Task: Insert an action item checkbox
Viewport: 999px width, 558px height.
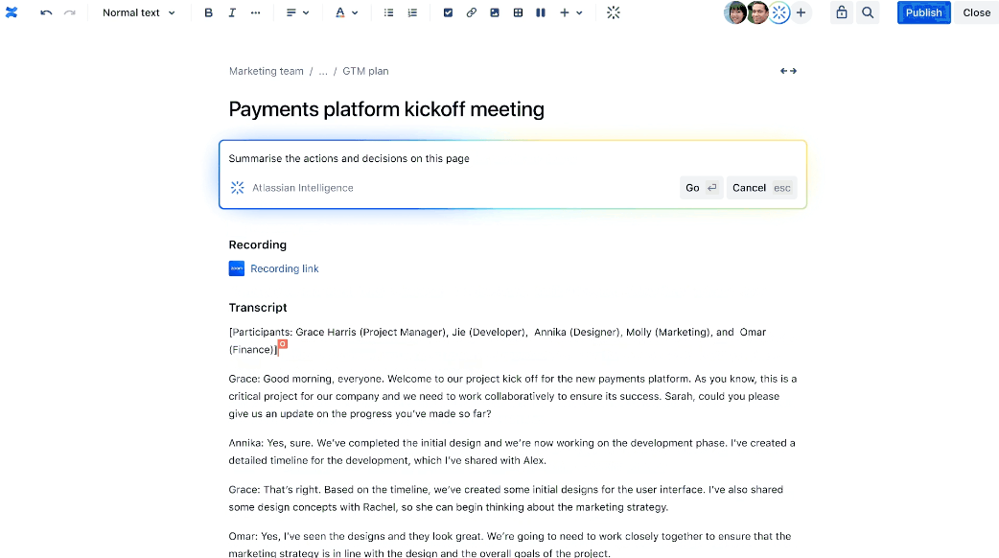Action: coord(448,12)
